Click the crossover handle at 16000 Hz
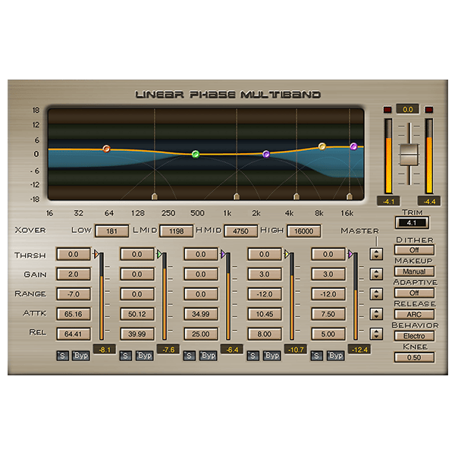 [350, 196]
